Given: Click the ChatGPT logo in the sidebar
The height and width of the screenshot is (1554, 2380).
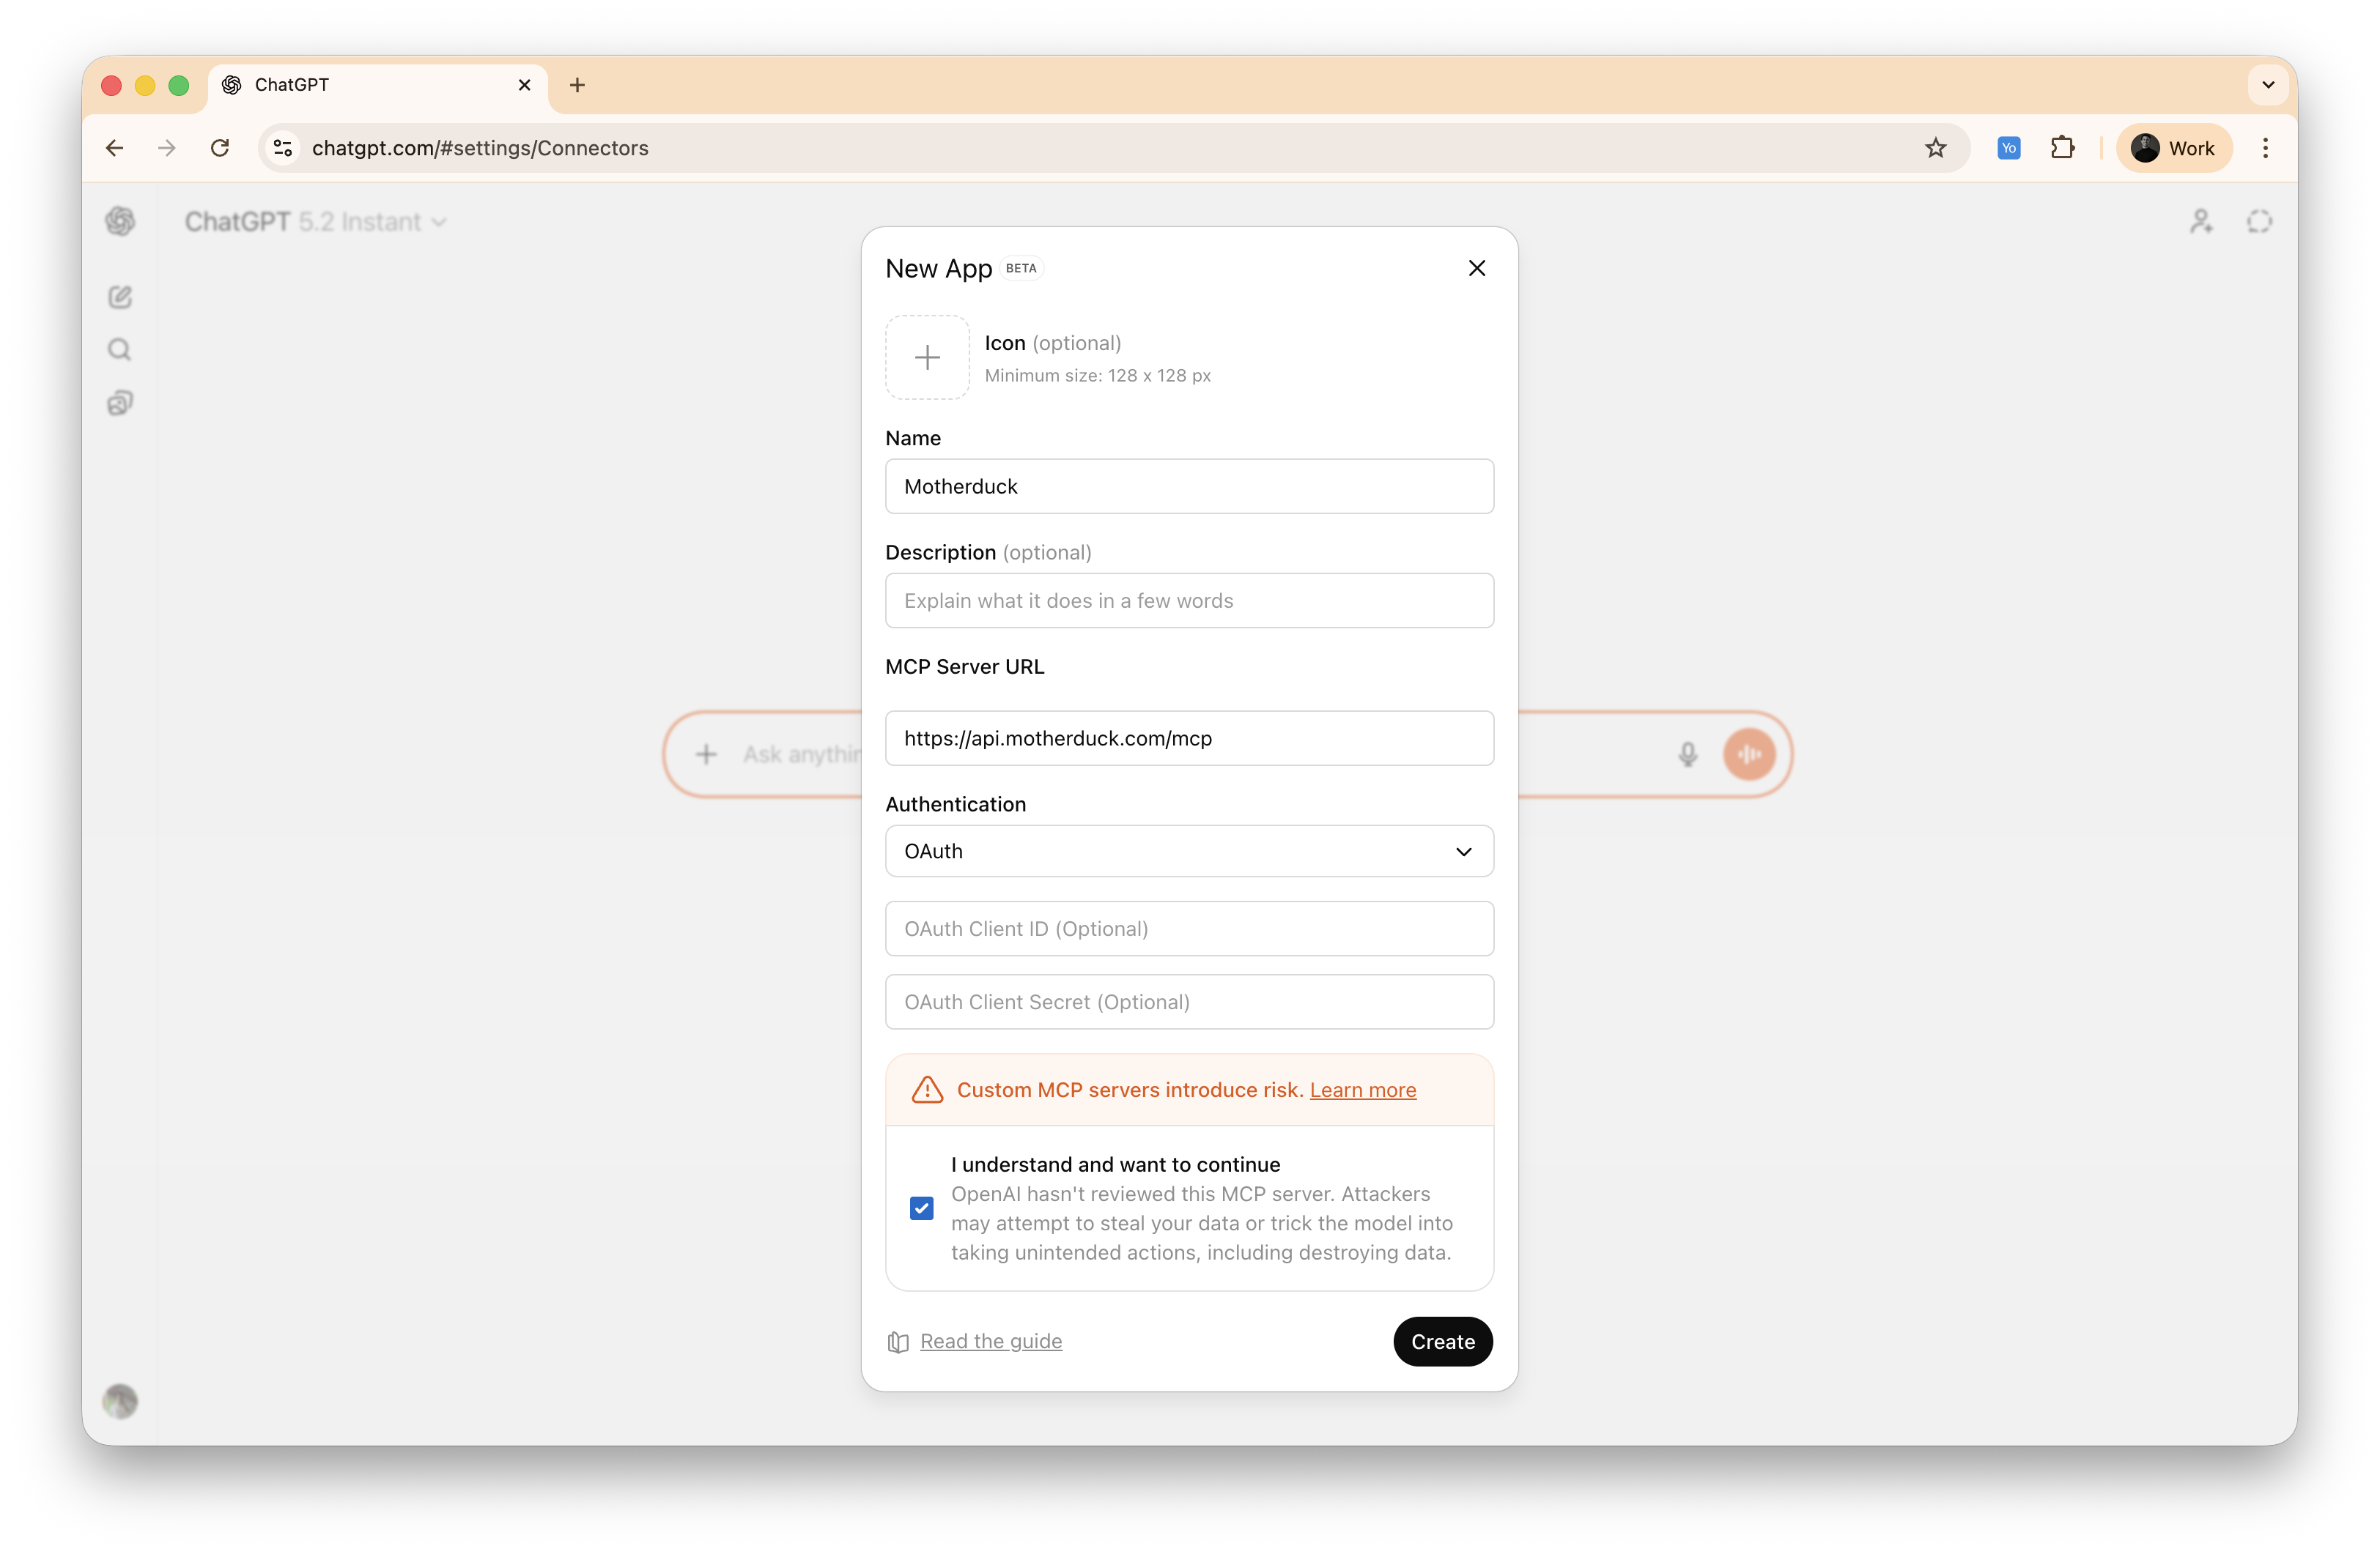Looking at the screenshot, I should [120, 221].
